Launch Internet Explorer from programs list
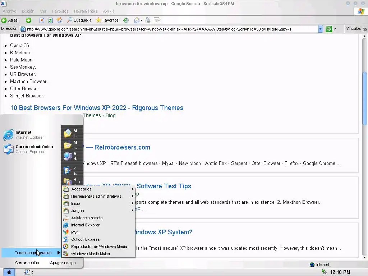This screenshot has height=276, width=368. (x=98, y=225)
